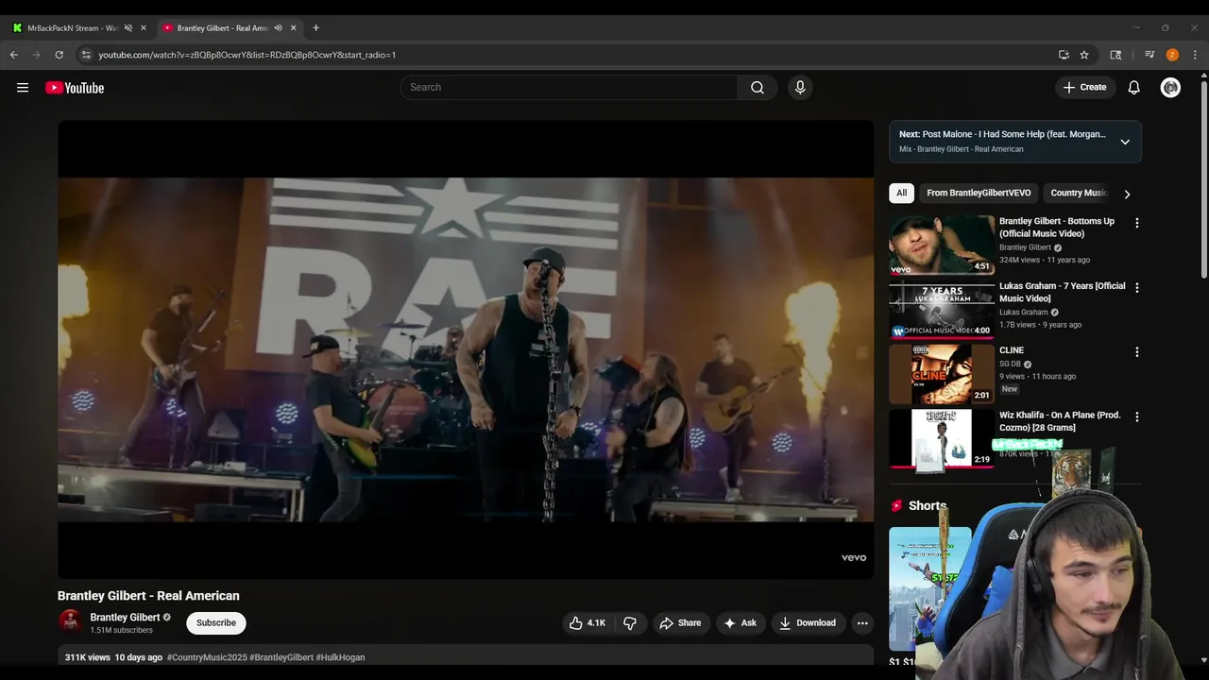
Task: Click the 'CLINE' video title
Action: [1012, 350]
